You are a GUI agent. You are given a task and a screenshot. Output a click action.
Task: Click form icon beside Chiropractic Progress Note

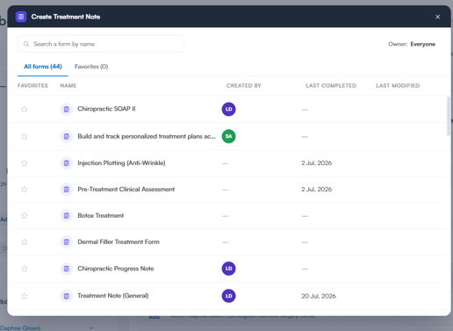67,269
